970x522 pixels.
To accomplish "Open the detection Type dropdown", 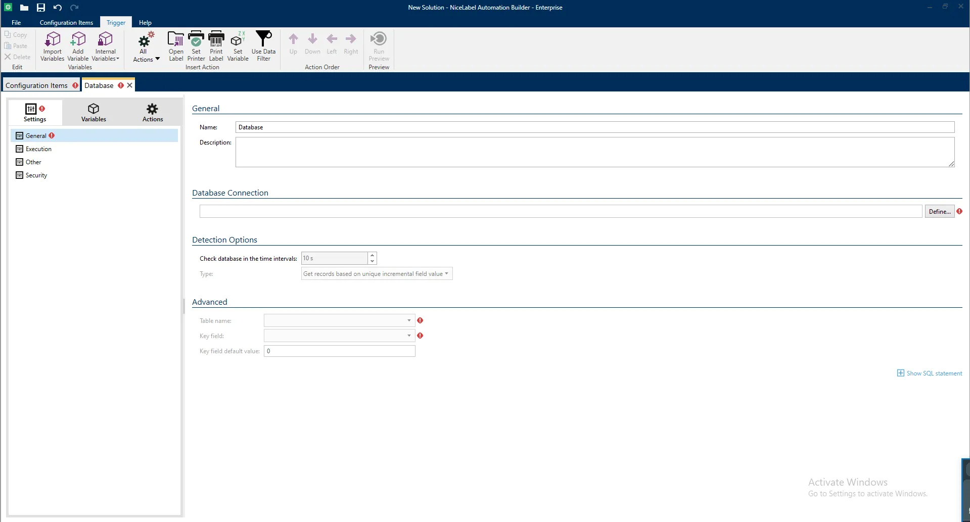I will (377, 274).
